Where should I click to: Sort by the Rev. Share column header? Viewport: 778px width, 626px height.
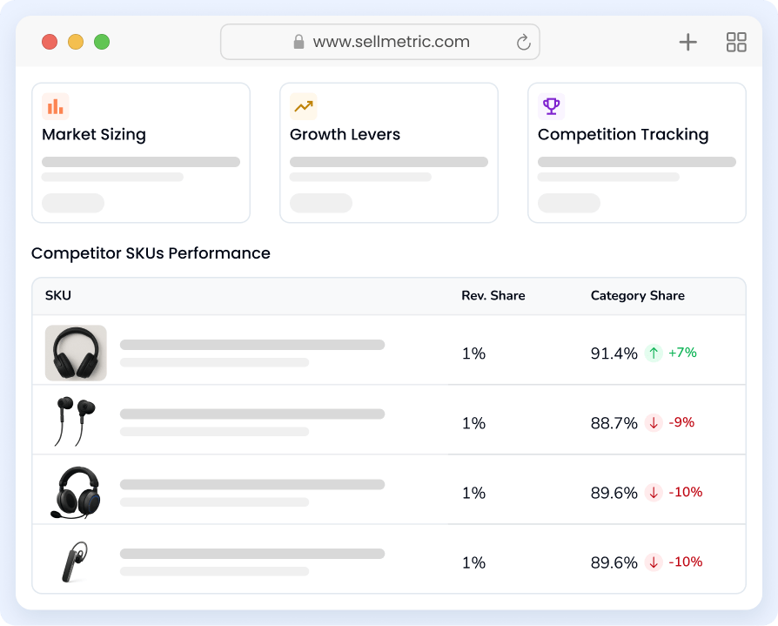click(493, 296)
